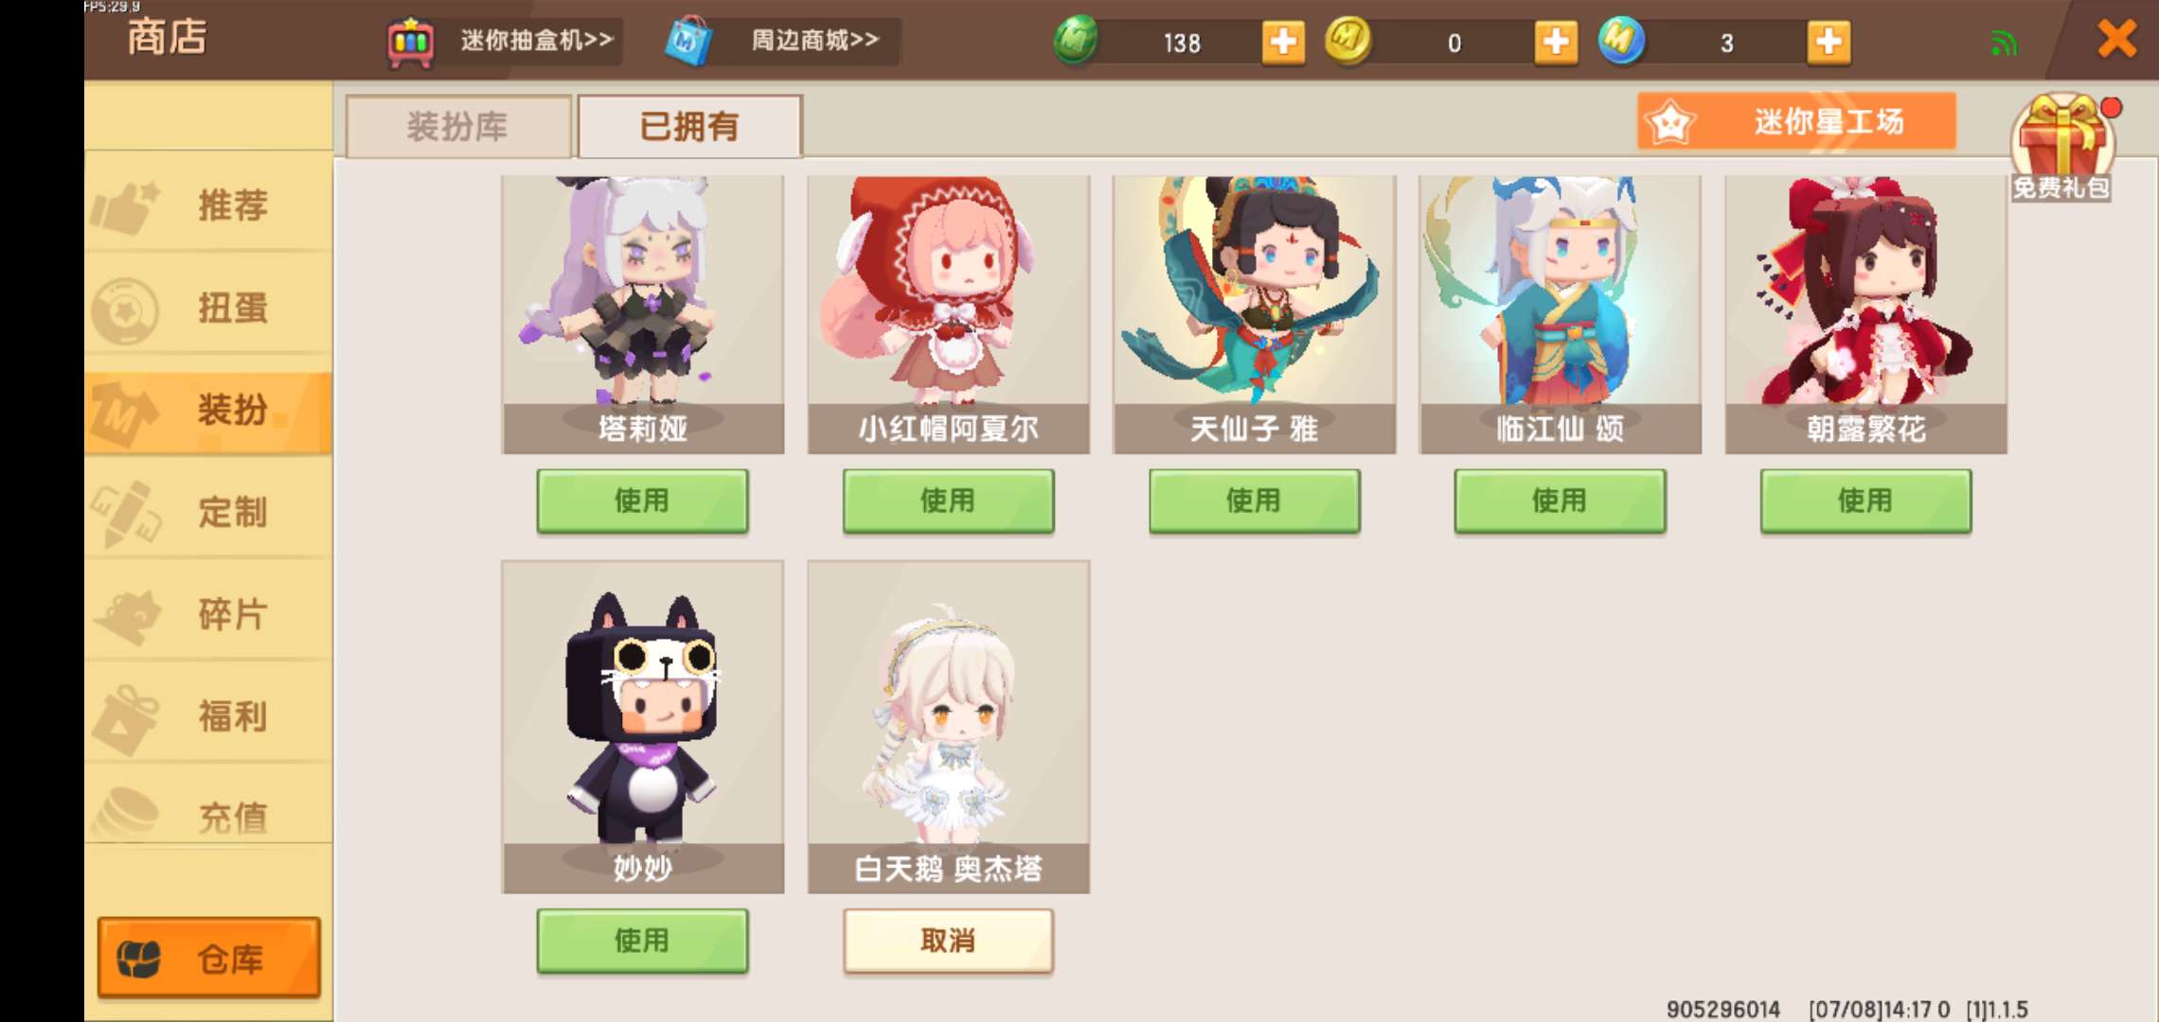Image resolution: width=2159 pixels, height=1022 pixels.
Task: Open the 免费礼包 free gift box
Action: click(2063, 147)
